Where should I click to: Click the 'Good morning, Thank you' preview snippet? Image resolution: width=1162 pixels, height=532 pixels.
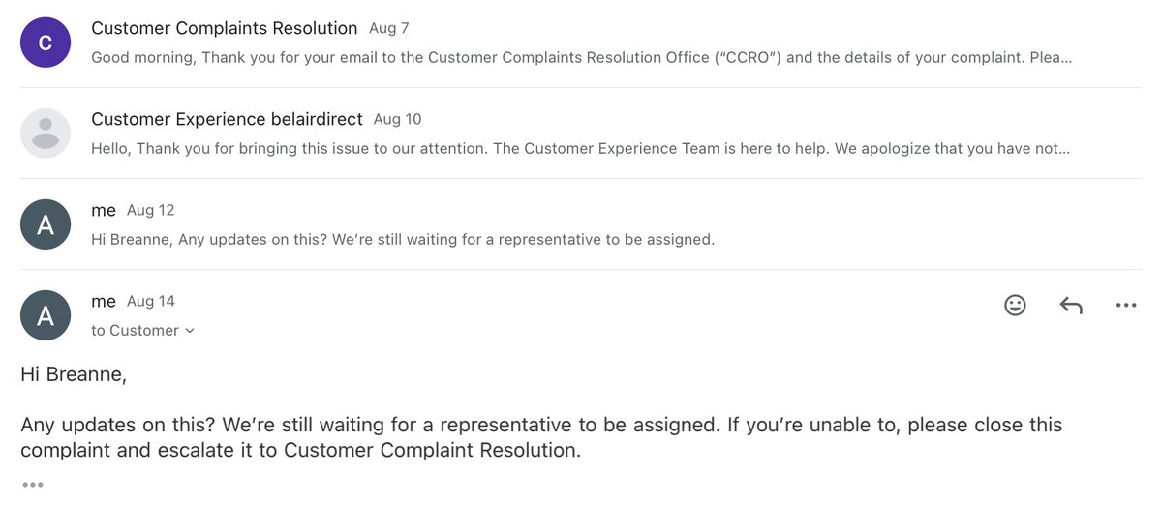(x=581, y=57)
